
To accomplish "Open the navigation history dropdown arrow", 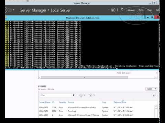I will (x=13, y=10).
